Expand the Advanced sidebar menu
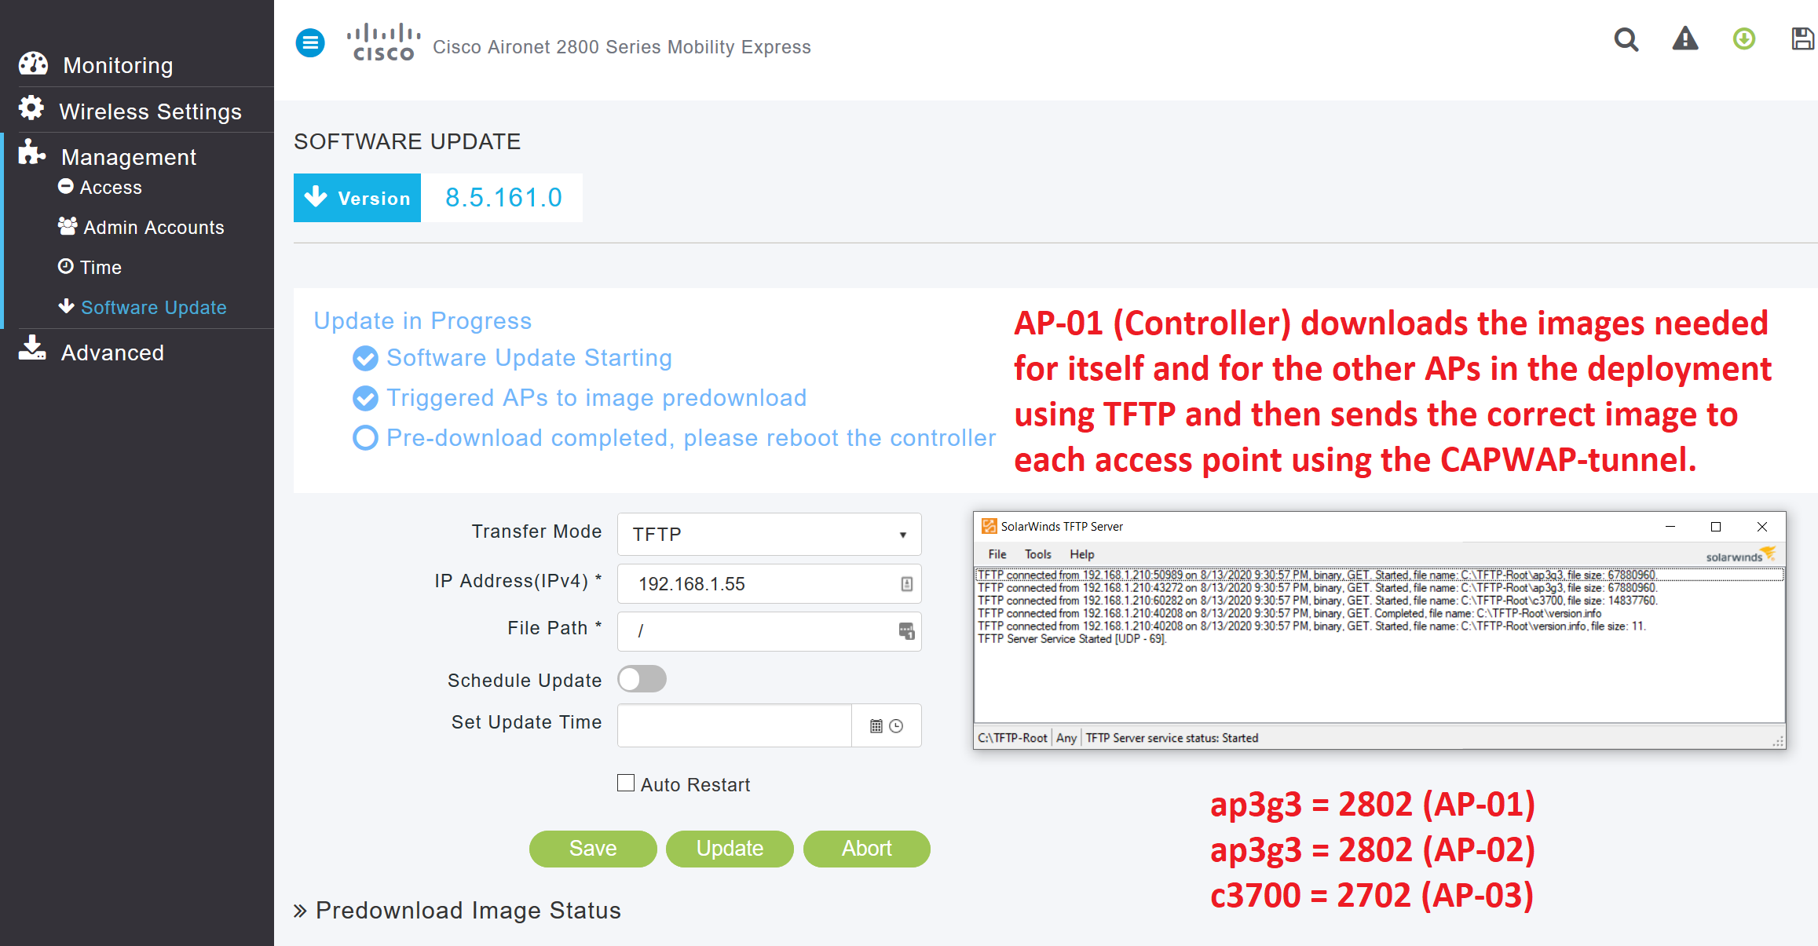The height and width of the screenshot is (946, 1818). [x=112, y=352]
